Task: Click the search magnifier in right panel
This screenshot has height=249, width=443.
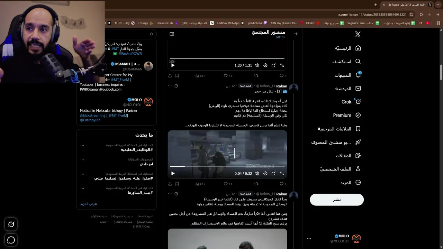Action: click(152, 34)
